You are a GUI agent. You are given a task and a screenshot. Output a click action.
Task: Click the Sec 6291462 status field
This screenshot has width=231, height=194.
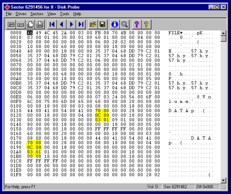tap(179, 187)
